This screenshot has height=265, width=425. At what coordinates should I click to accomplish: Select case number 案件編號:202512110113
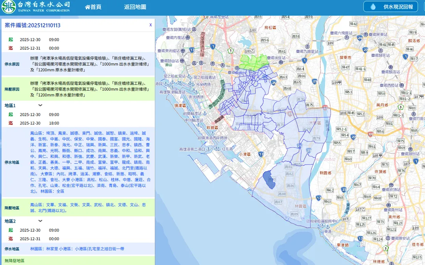(x=33, y=26)
